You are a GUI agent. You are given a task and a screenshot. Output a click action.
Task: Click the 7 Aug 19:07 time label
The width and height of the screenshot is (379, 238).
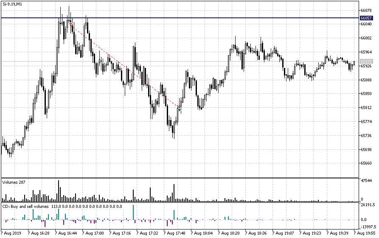tap(283, 233)
